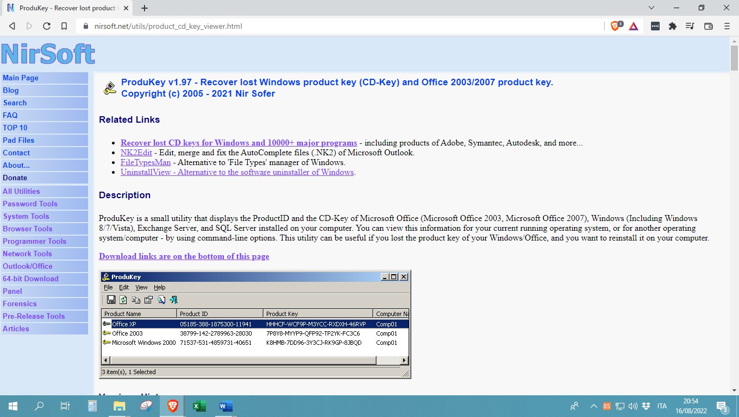
Task: Open Pad Files sidebar item
Action: point(45,140)
